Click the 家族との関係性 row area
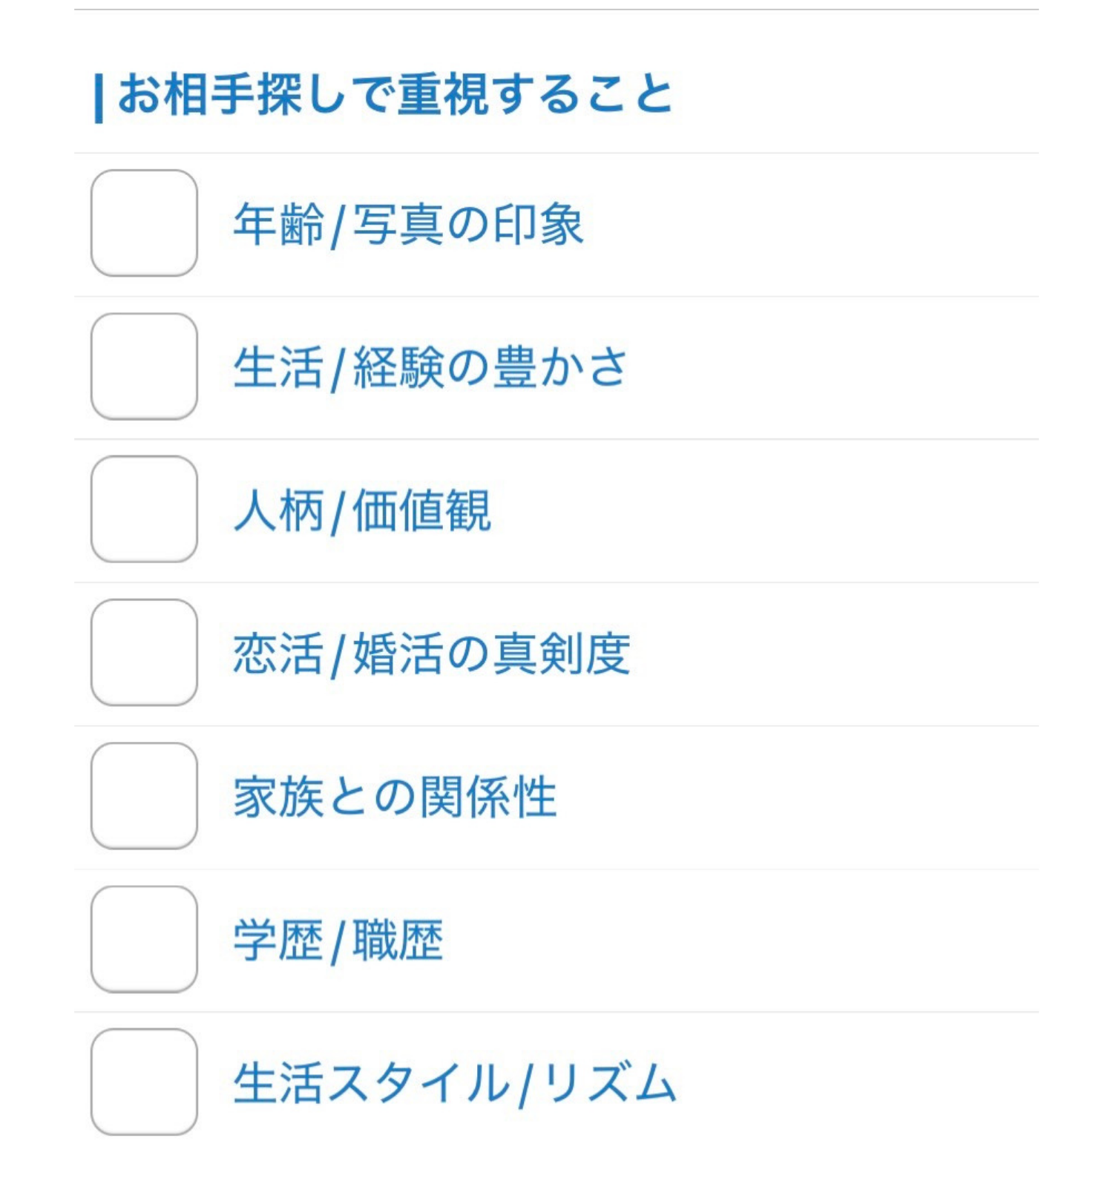Image resolution: width=1113 pixels, height=1187 pixels. tap(556, 794)
